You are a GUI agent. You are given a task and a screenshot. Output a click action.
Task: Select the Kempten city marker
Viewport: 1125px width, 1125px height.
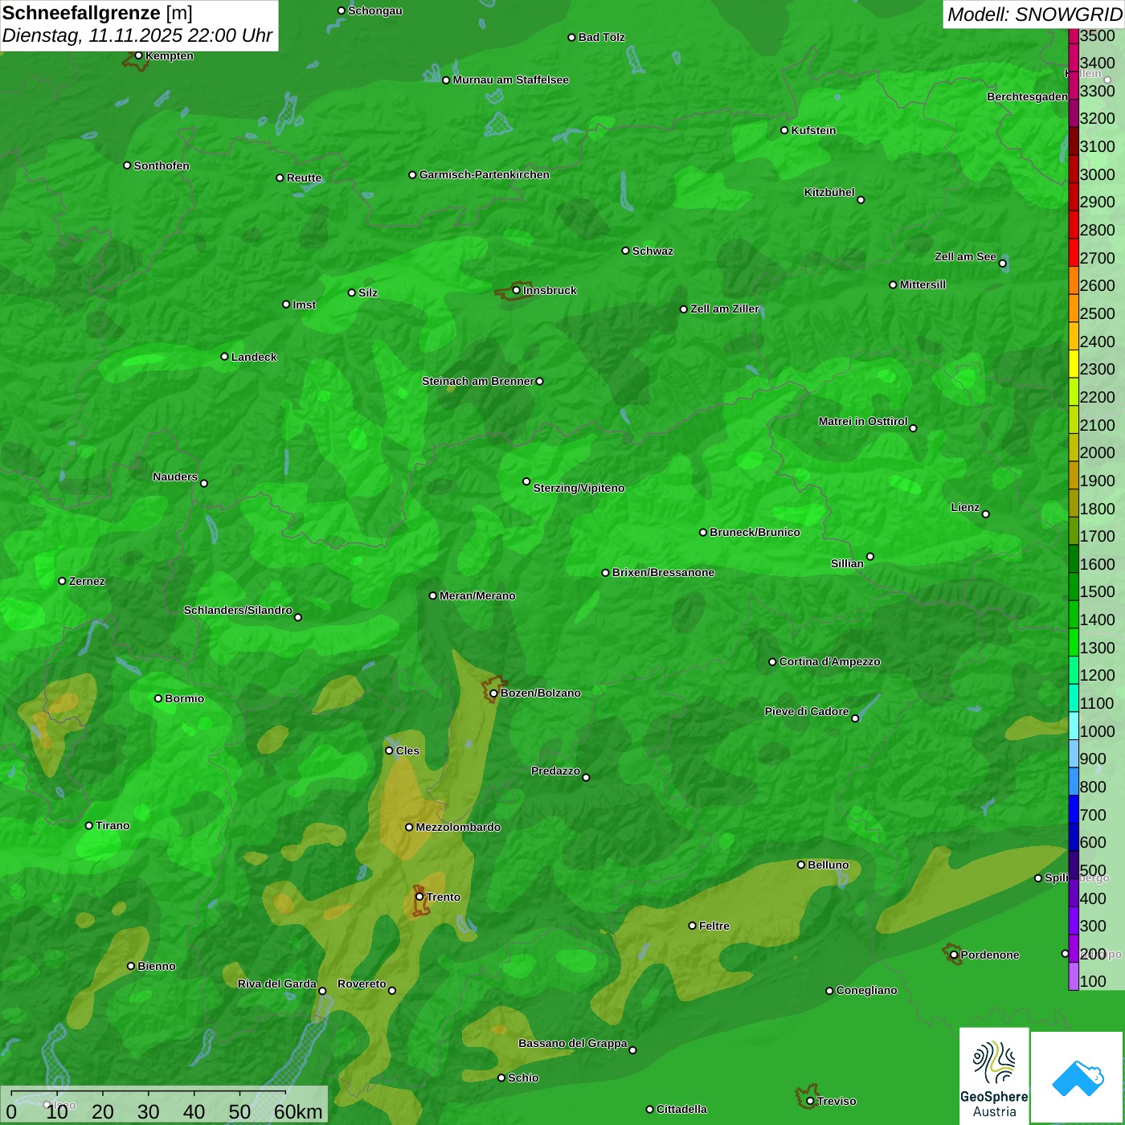click(138, 55)
